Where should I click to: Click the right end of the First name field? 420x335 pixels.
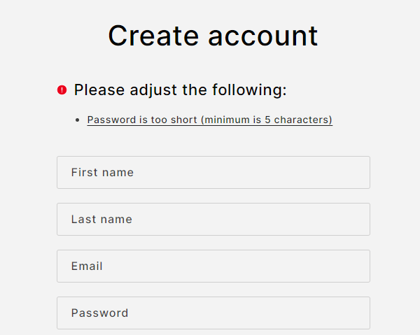click(353, 172)
